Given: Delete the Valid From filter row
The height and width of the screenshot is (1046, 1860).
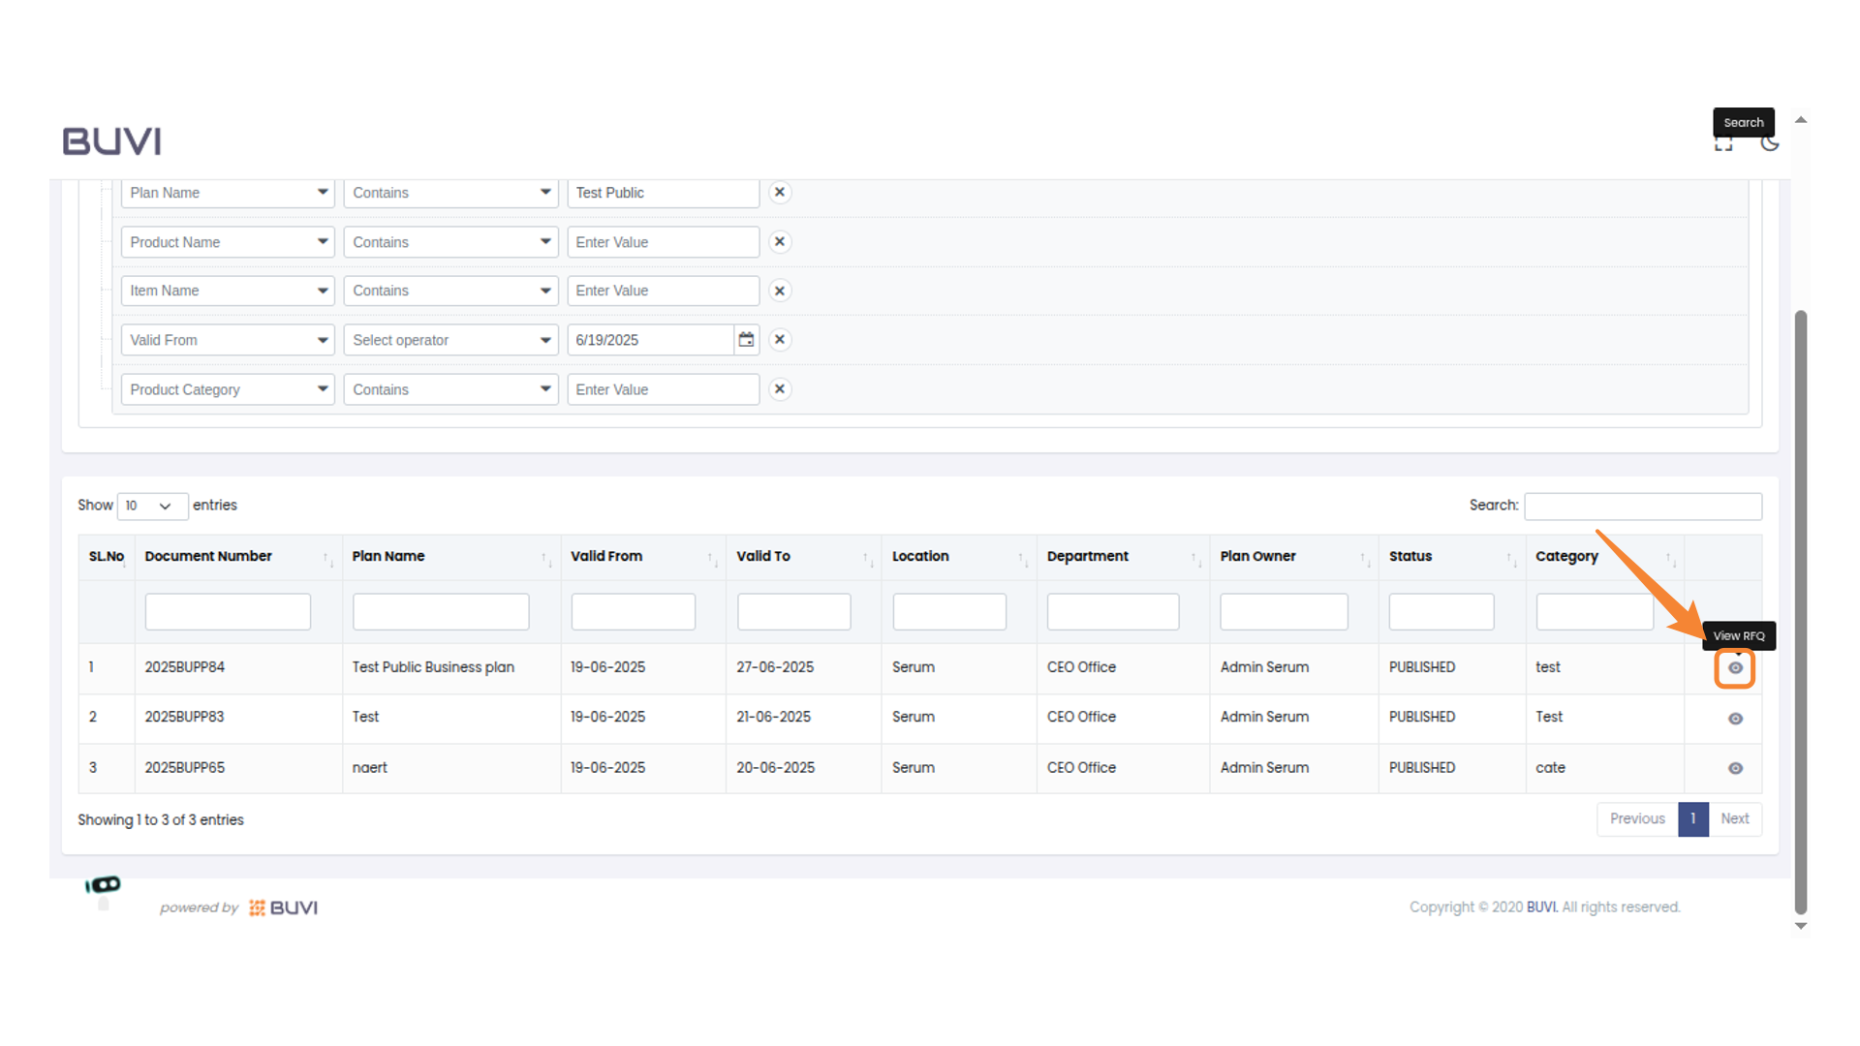Looking at the screenshot, I should tap(780, 340).
